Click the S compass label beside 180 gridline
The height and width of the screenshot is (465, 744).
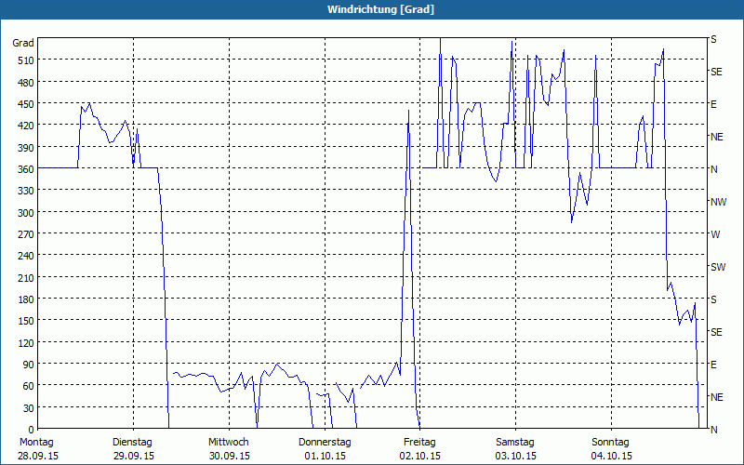713,299
